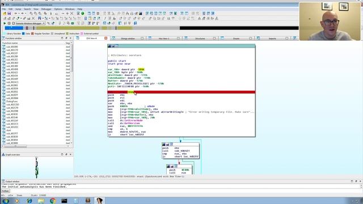
Task: Click the X icon in the second toolbar row
Action: click(33, 19)
